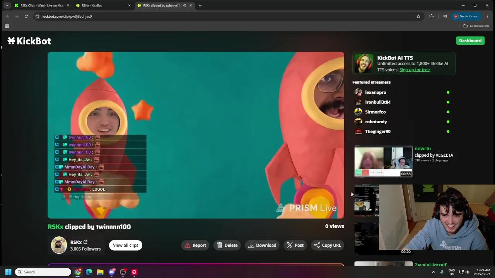Open the Discord taskbar icon
Viewport: 495px width, 278px height.
[112, 272]
